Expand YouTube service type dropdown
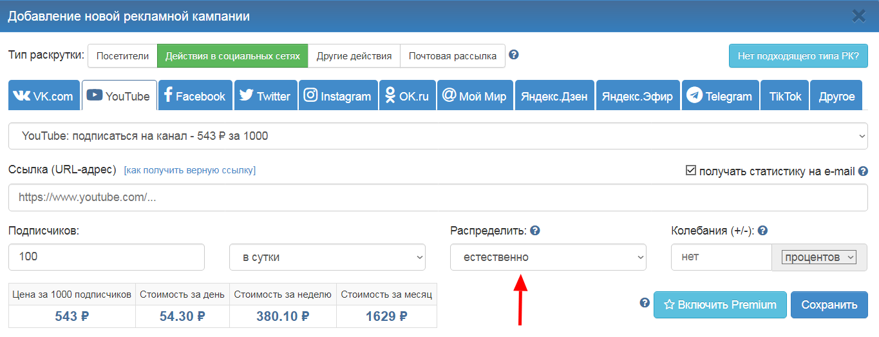Viewport: 879px width, 337px height. tap(438, 136)
